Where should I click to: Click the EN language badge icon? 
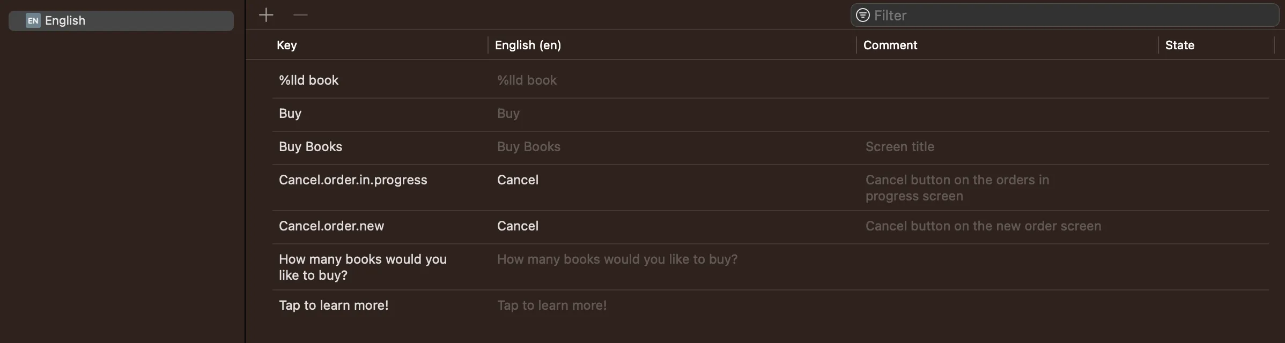33,20
